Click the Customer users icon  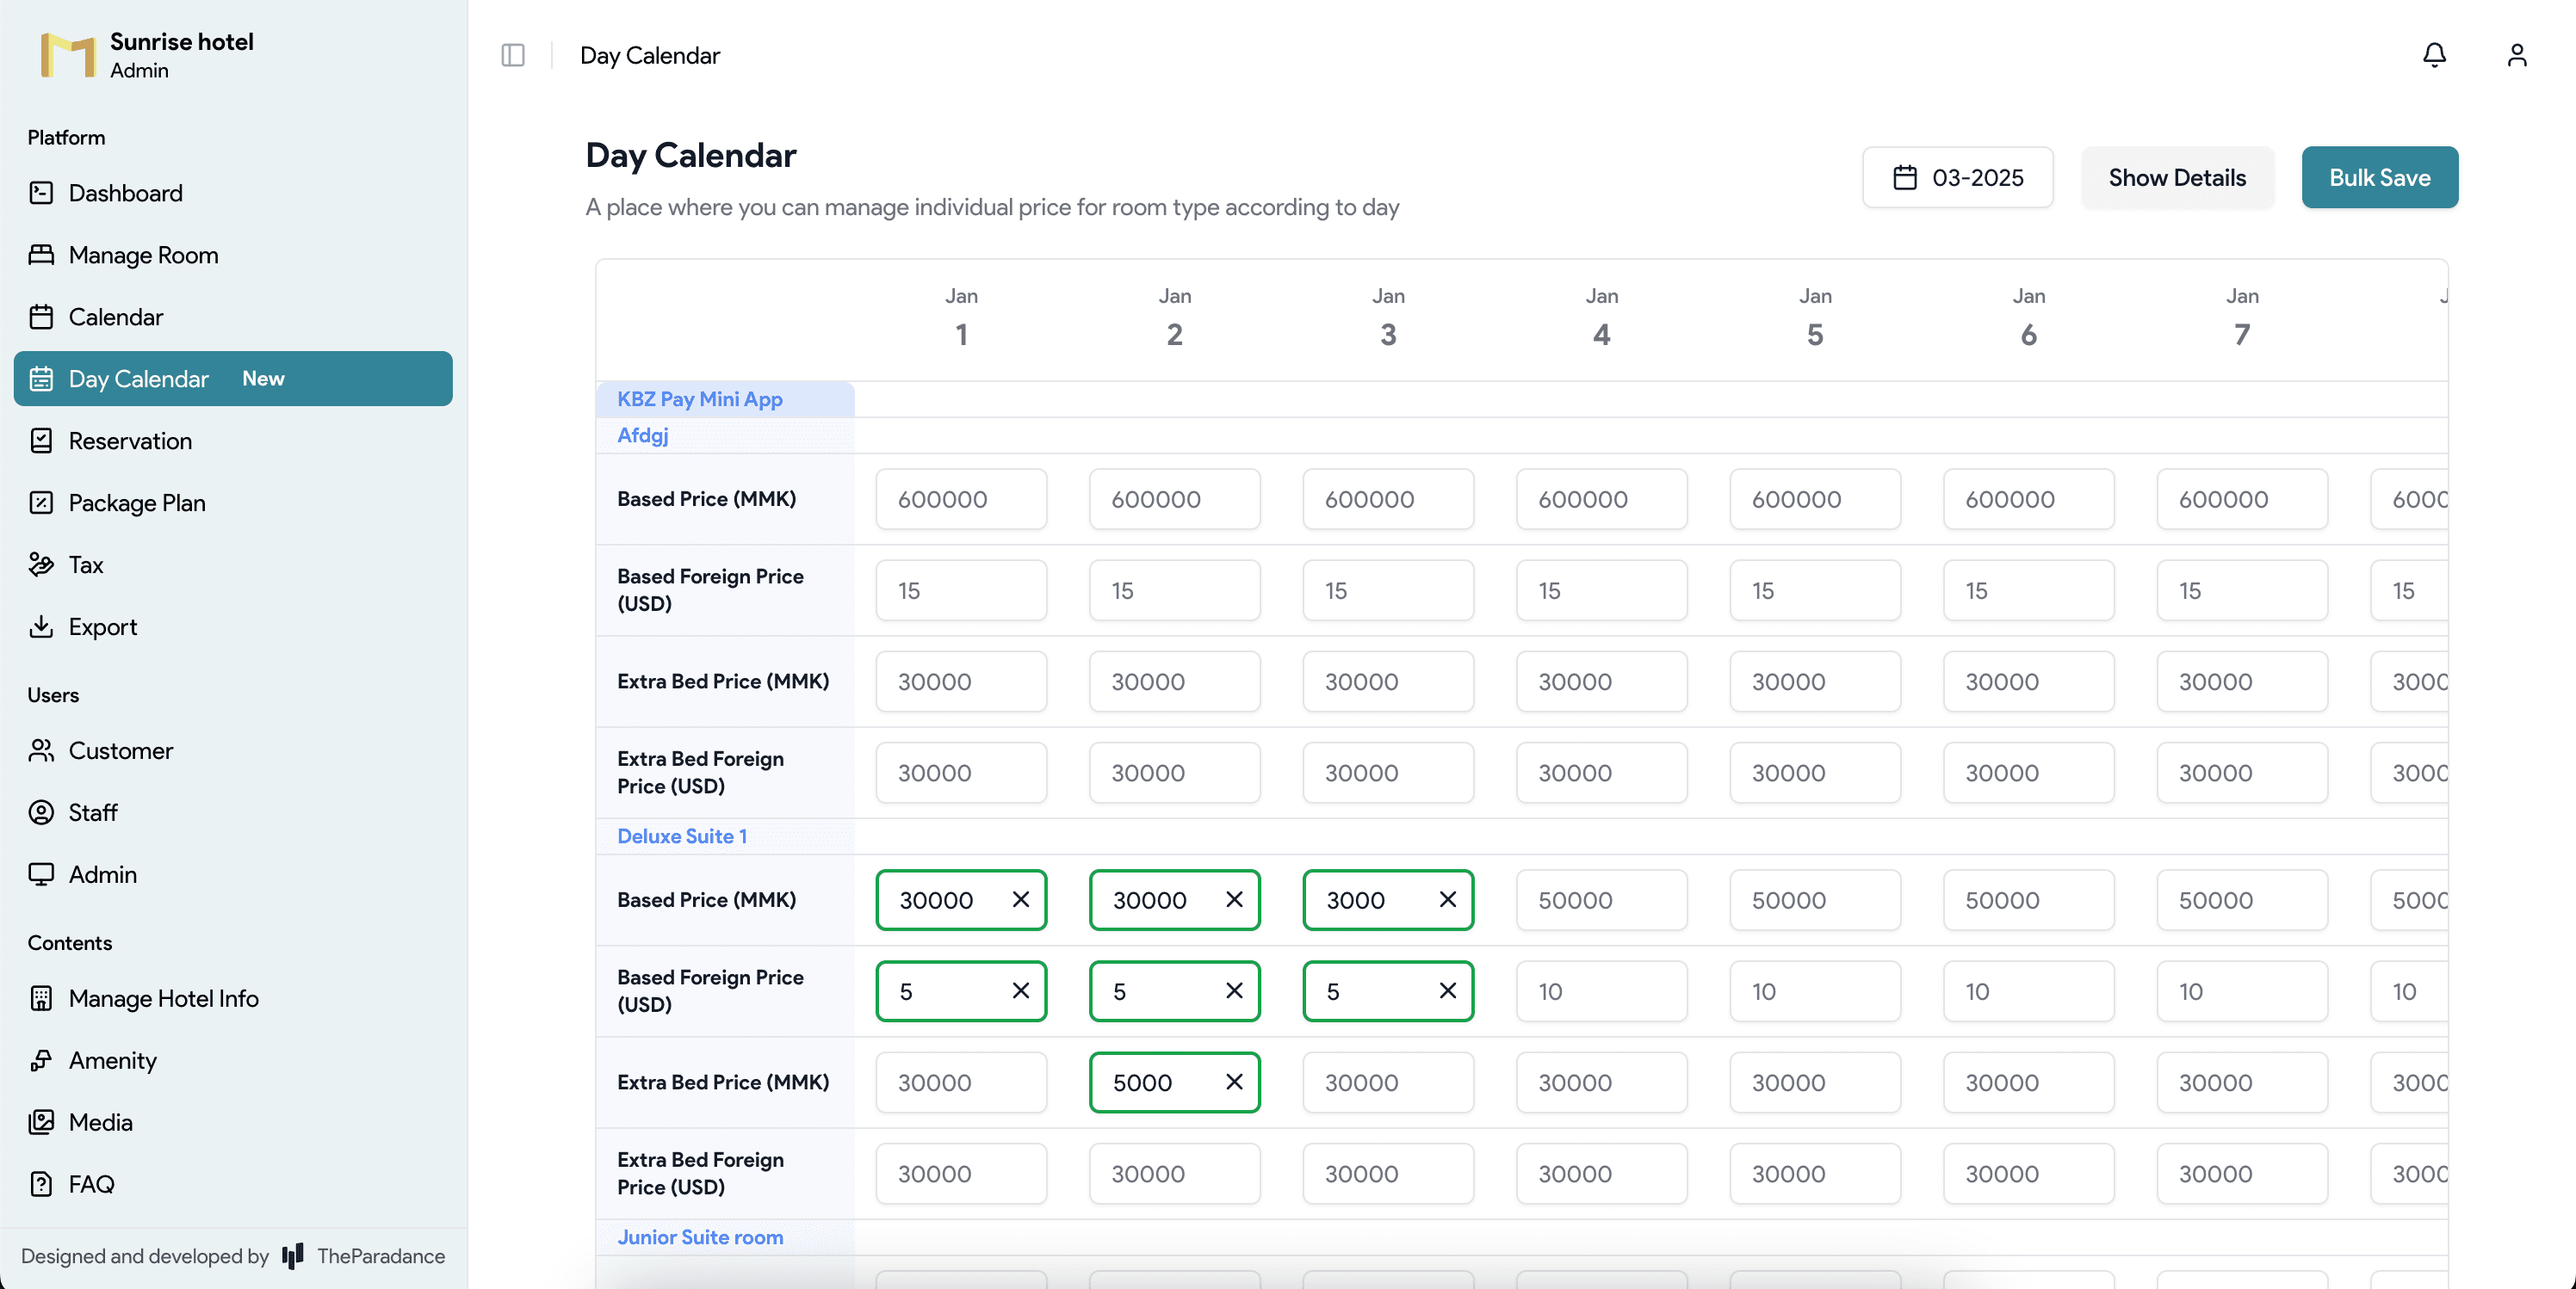[41, 750]
